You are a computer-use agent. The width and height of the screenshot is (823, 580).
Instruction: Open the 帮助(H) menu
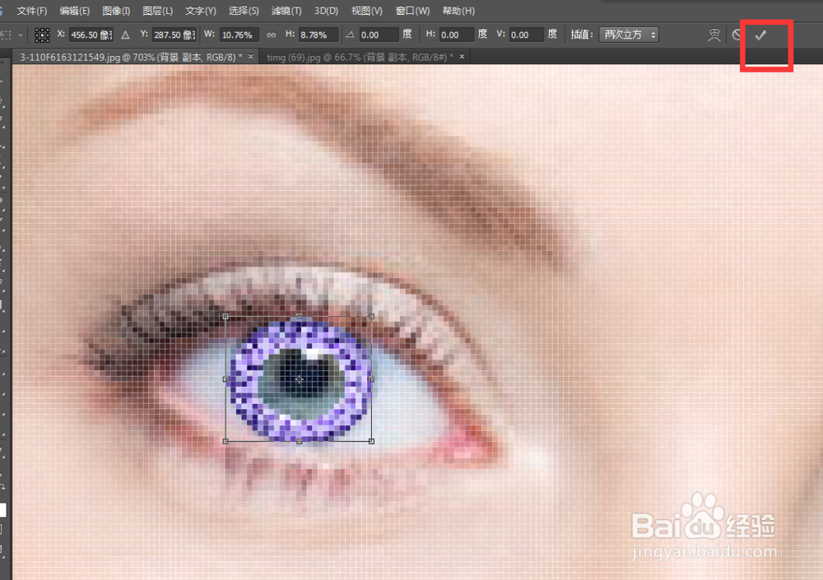point(458,11)
